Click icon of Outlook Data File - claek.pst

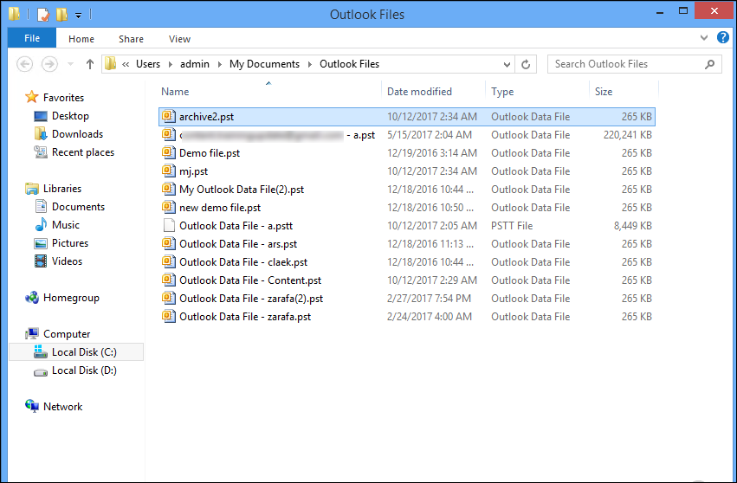[x=169, y=261]
